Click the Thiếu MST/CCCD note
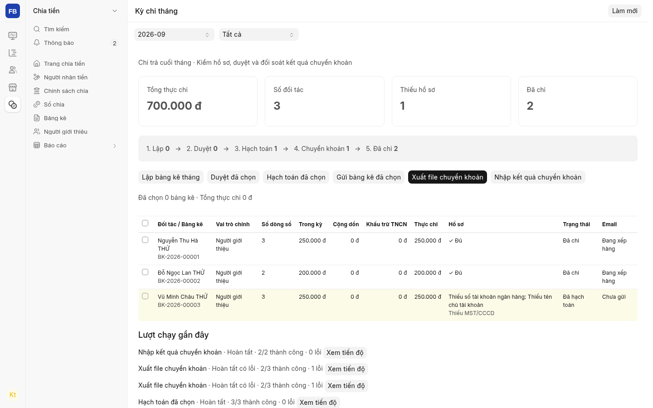Viewport: 653px width, 408px height. tap(472, 313)
